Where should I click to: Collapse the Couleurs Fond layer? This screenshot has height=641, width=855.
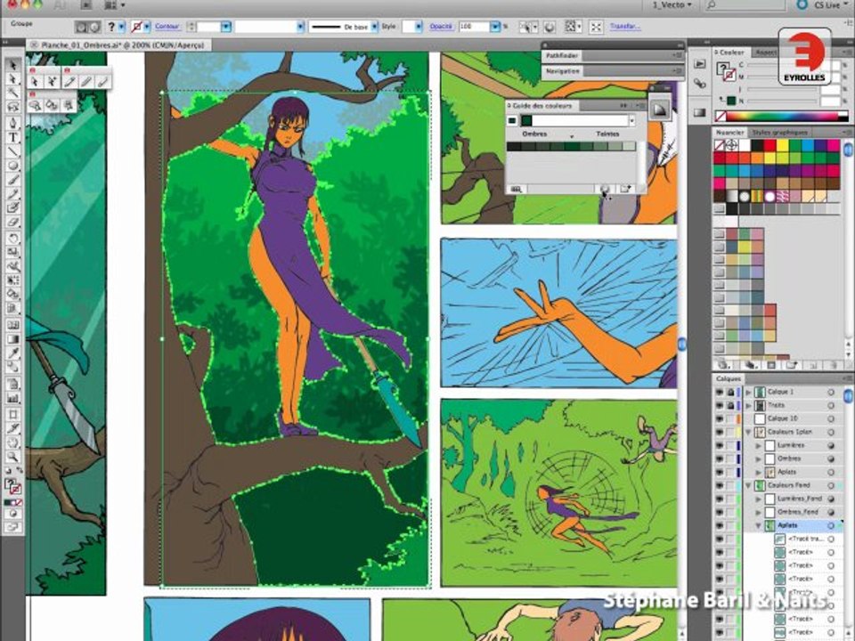tap(748, 486)
